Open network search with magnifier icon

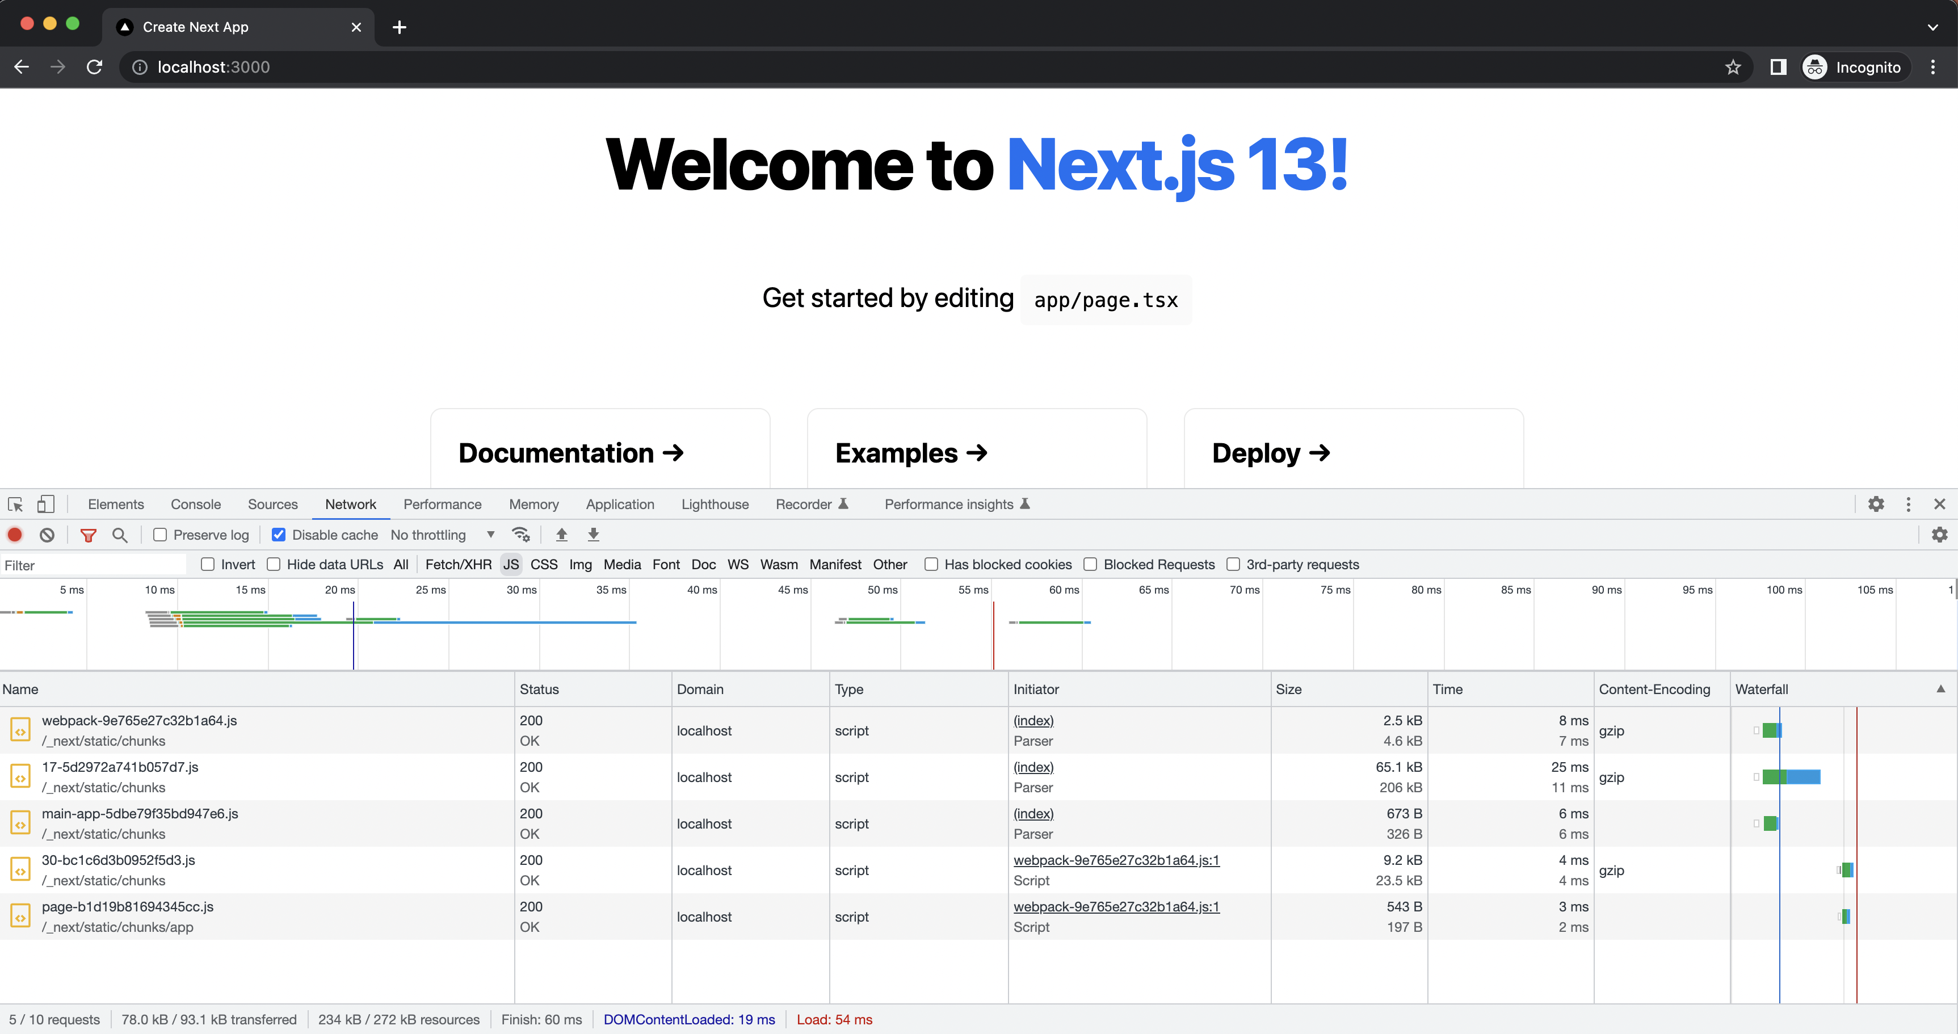click(120, 535)
